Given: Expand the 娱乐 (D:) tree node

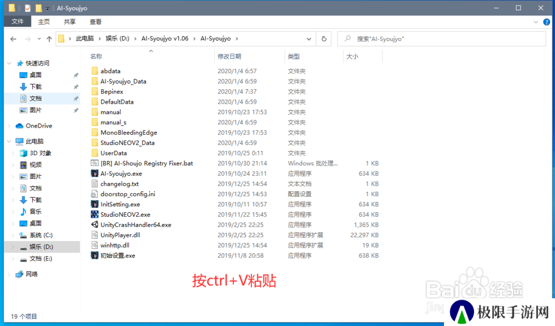Looking at the screenshot, I should [x=13, y=247].
